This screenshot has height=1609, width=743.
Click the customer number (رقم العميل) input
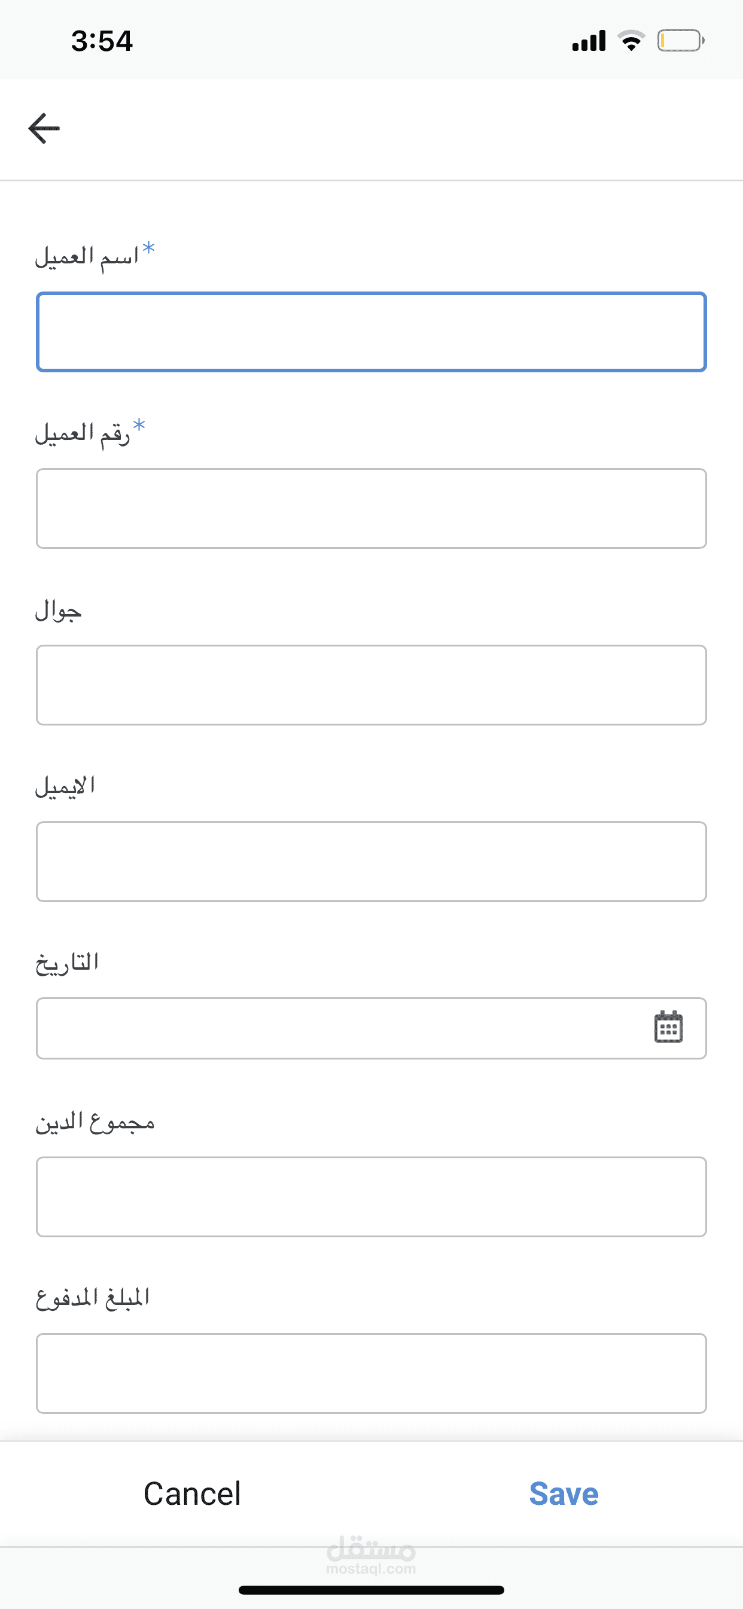coord(371,508)
